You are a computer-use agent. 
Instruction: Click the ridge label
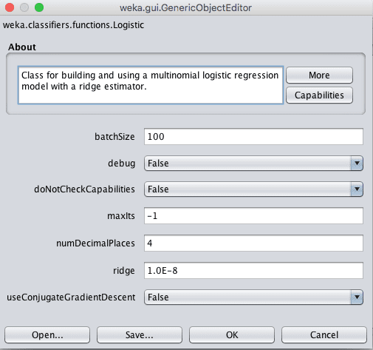pyautogui.click(x=124, y=271)
